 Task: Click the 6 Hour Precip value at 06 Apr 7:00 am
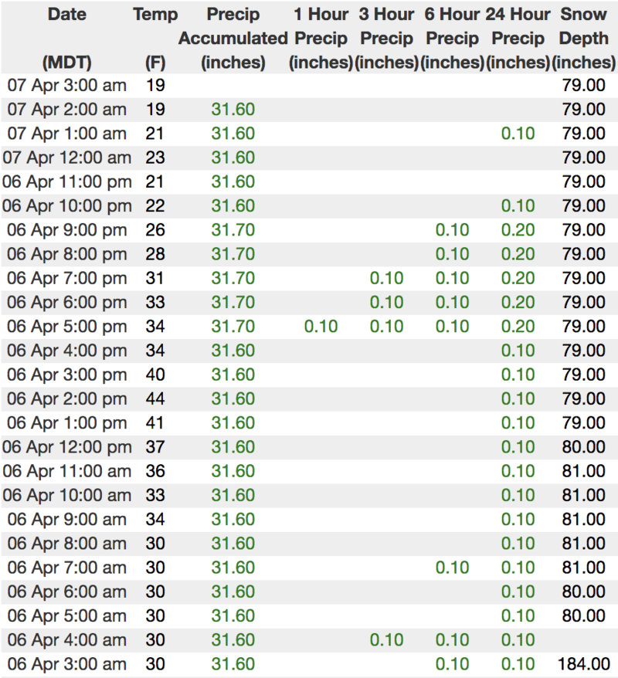point(452,568)
